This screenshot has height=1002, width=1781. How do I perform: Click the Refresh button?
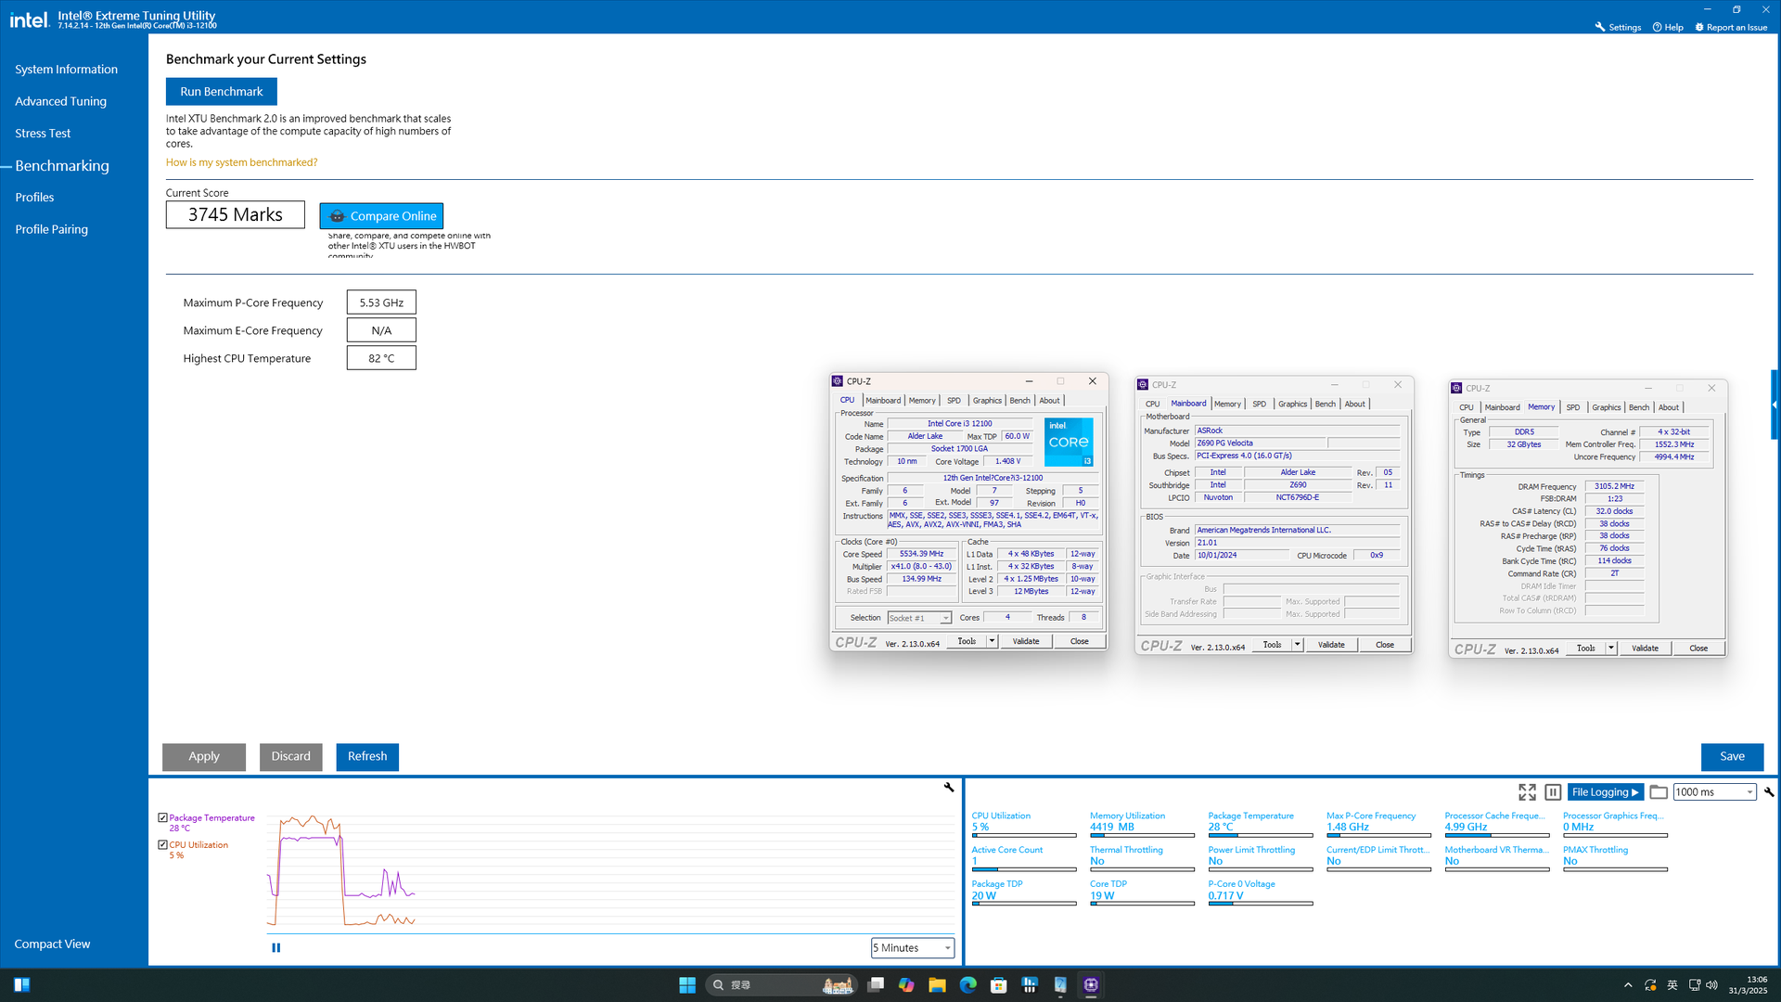pos(367,757)
